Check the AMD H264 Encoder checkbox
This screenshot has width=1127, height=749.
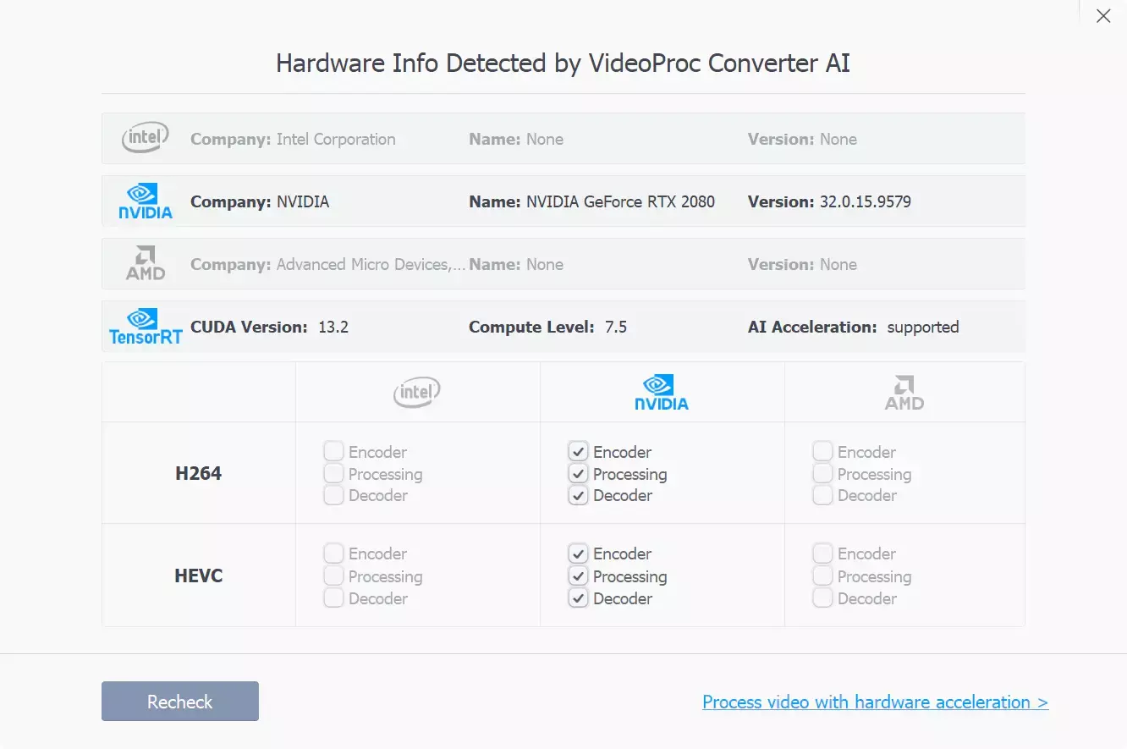tap(822, 452)
